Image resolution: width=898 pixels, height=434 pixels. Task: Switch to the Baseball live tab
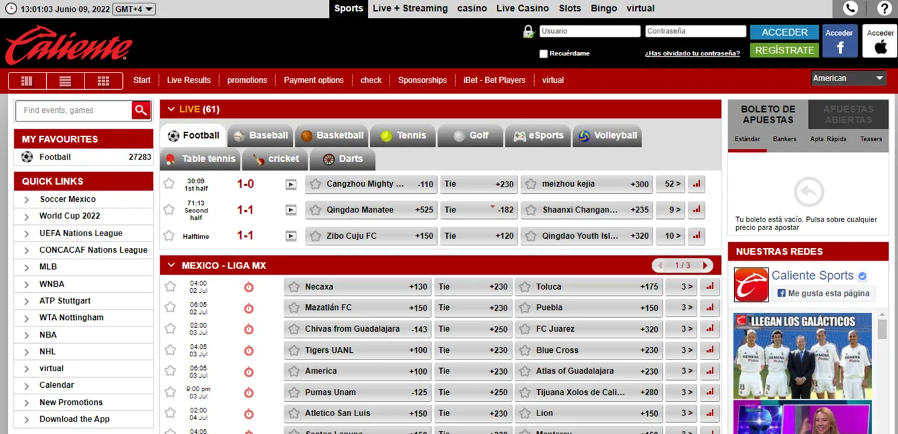click(260, 136)
